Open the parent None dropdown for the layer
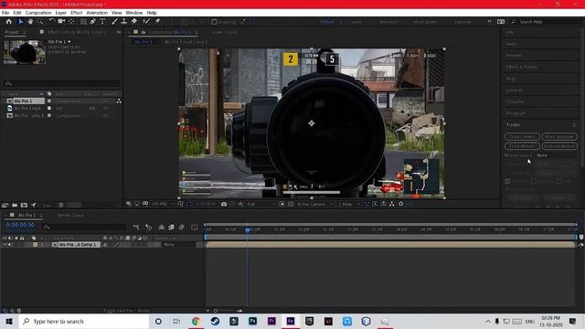Image resolution: width=585 pixels, height=329 pixels. 178,245
